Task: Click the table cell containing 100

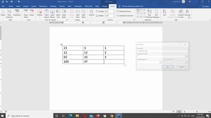Action: click(73, 62)
